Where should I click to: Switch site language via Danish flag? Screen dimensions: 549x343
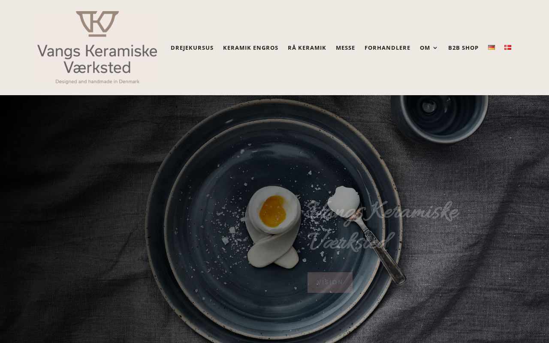[508, 48]
